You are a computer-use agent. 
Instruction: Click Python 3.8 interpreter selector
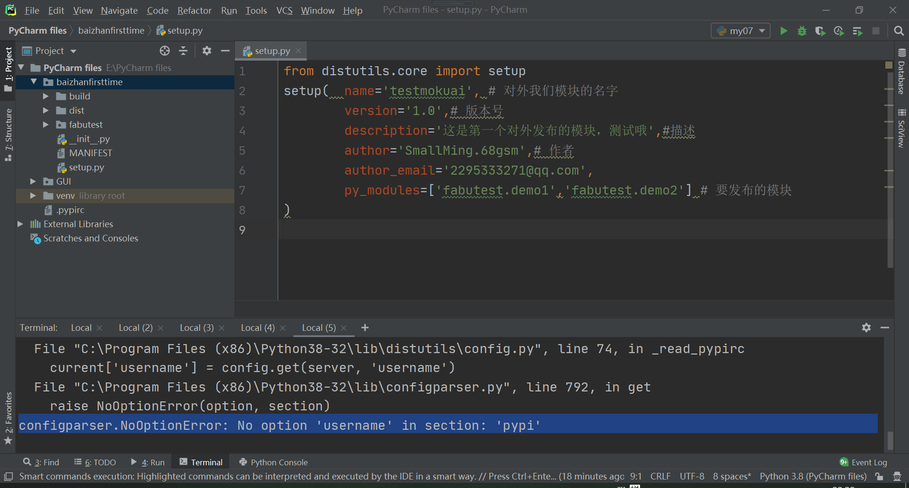pyautogui.click(x=813, y=476)
